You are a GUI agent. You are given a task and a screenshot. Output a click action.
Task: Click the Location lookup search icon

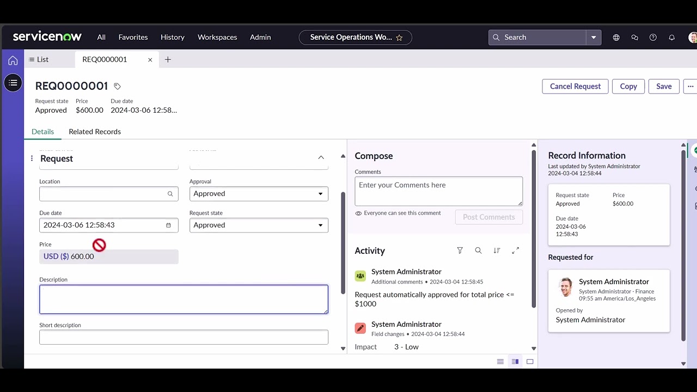point(170,194)
